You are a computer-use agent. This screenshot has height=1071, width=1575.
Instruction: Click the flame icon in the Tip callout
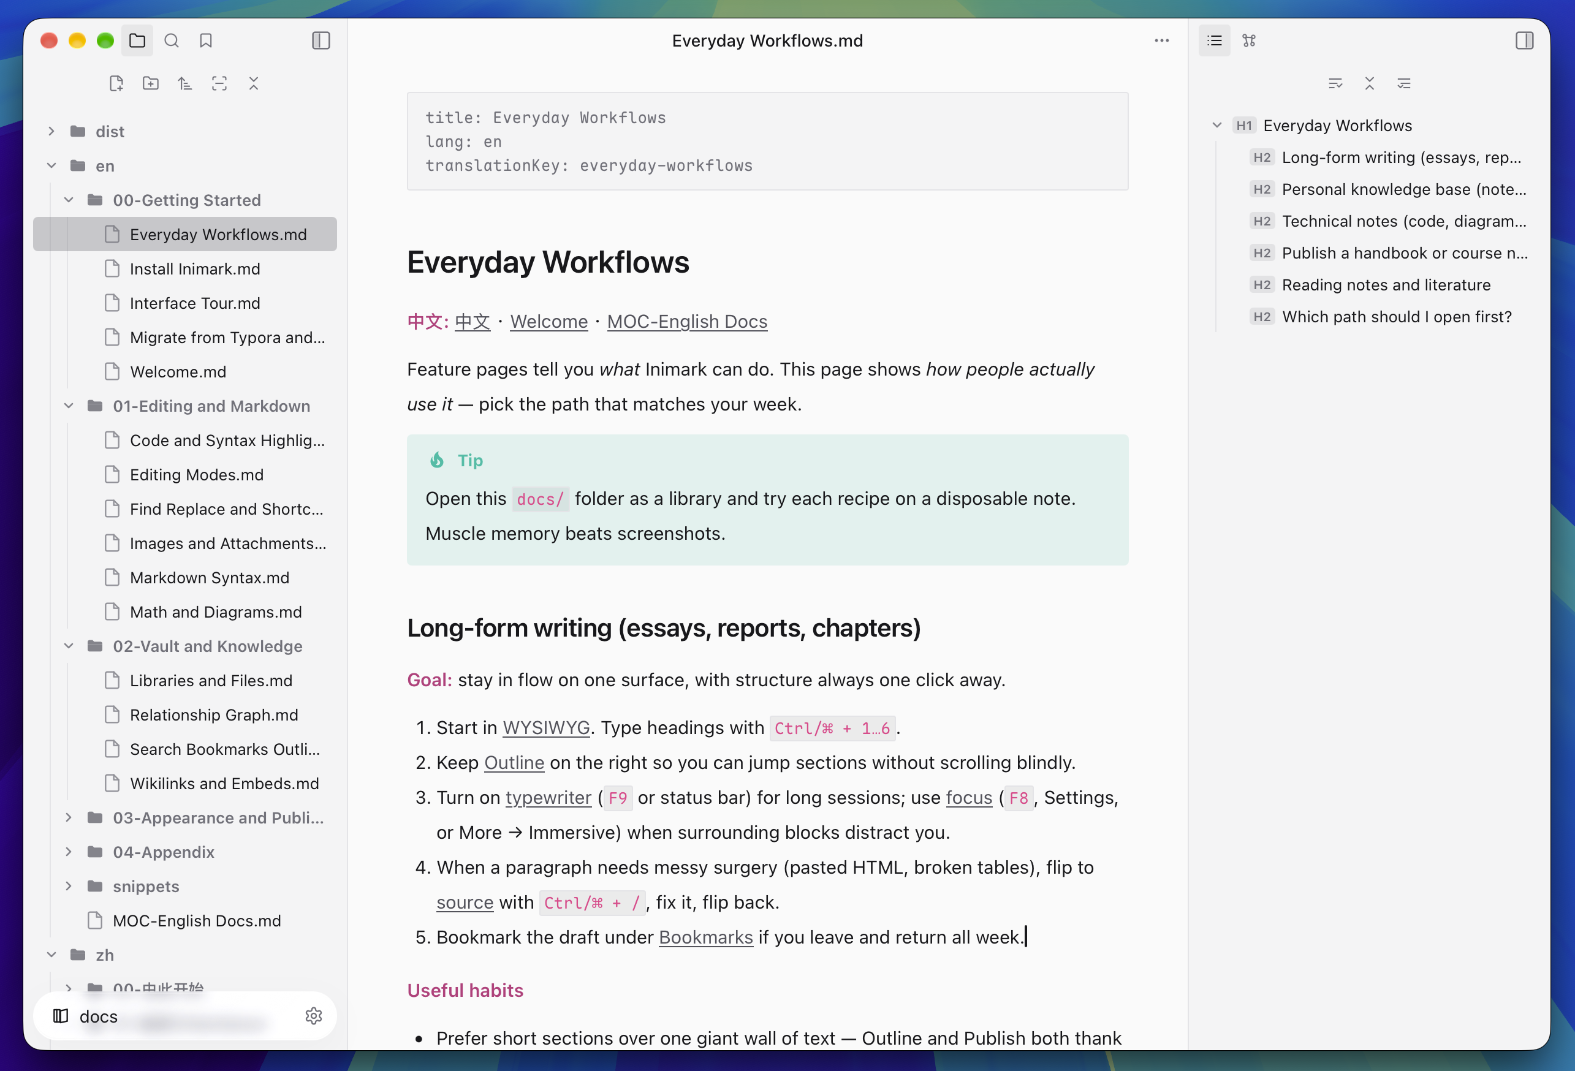[437, 460]
